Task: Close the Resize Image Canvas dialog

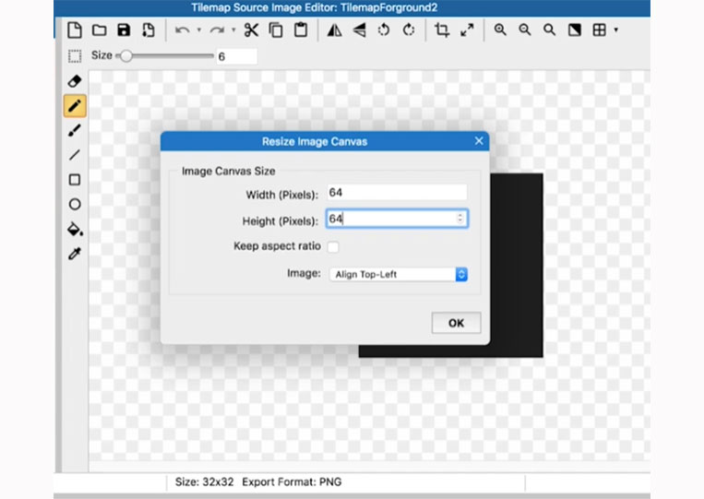Action: click(x=479, y=141)
